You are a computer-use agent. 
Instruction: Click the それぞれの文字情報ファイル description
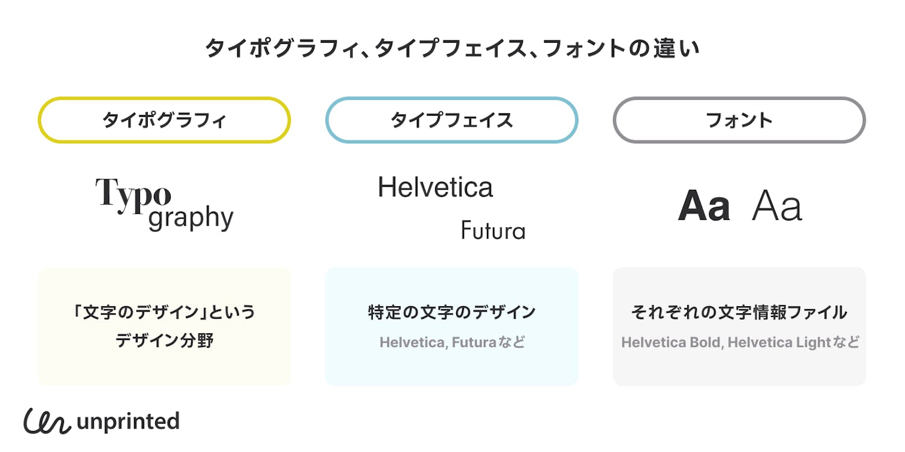pos(739,312)
